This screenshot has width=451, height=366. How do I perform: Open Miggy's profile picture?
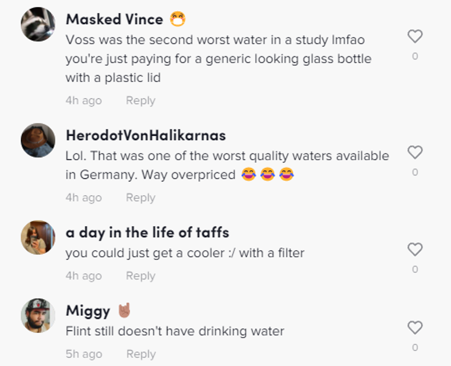pyautogui.click(x=38, y=315)
